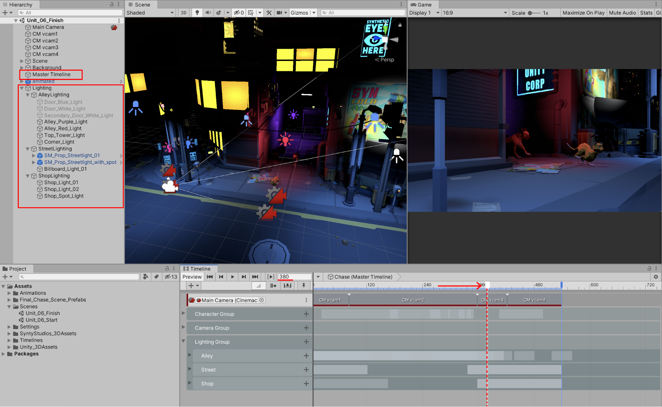Click the scene grid visibility icon
662x407 pixels.
[x=251, y=13]
